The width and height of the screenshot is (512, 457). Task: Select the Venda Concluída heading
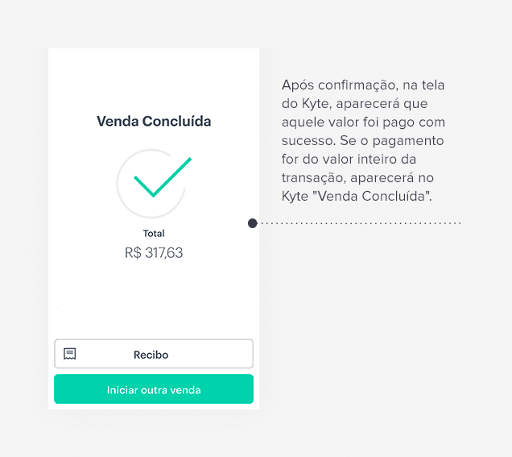click(x=154, y=121)
